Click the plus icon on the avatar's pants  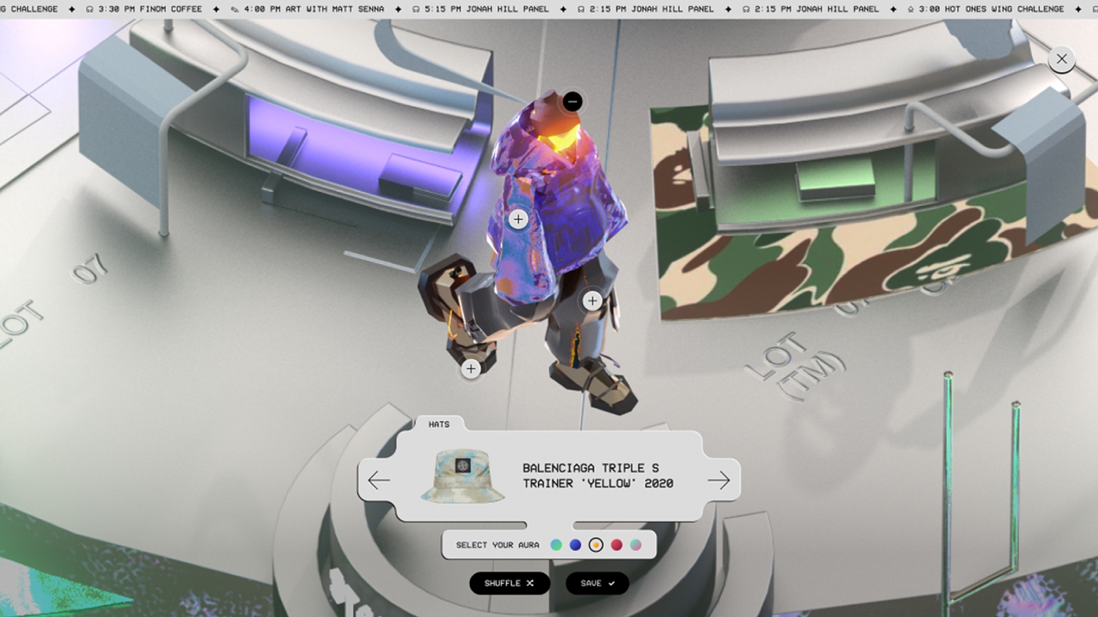pos(593,300)
